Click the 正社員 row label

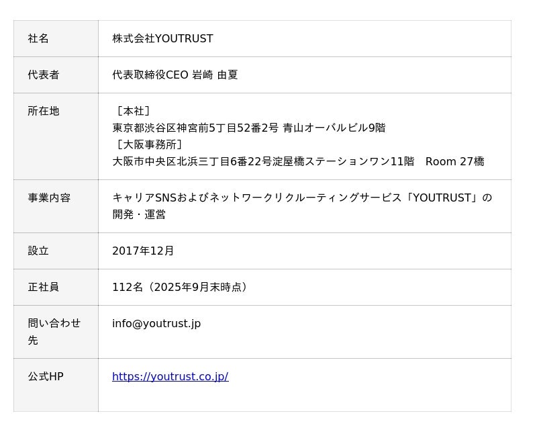click(44, 287)
